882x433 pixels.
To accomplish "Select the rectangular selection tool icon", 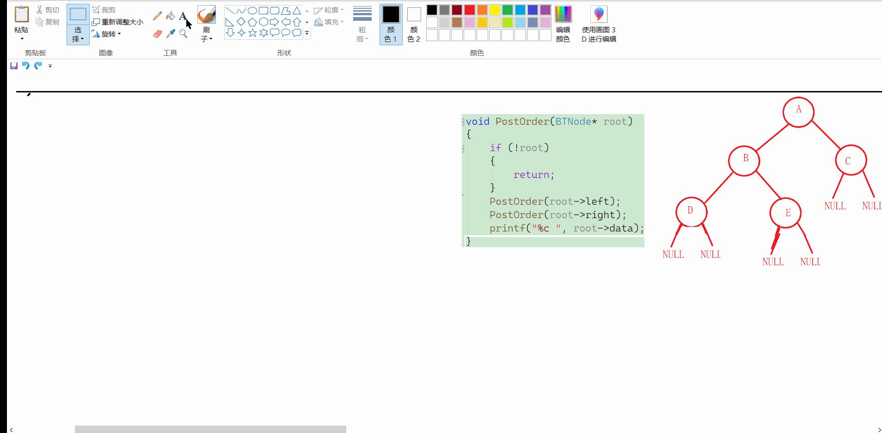I will coord(78,14).
